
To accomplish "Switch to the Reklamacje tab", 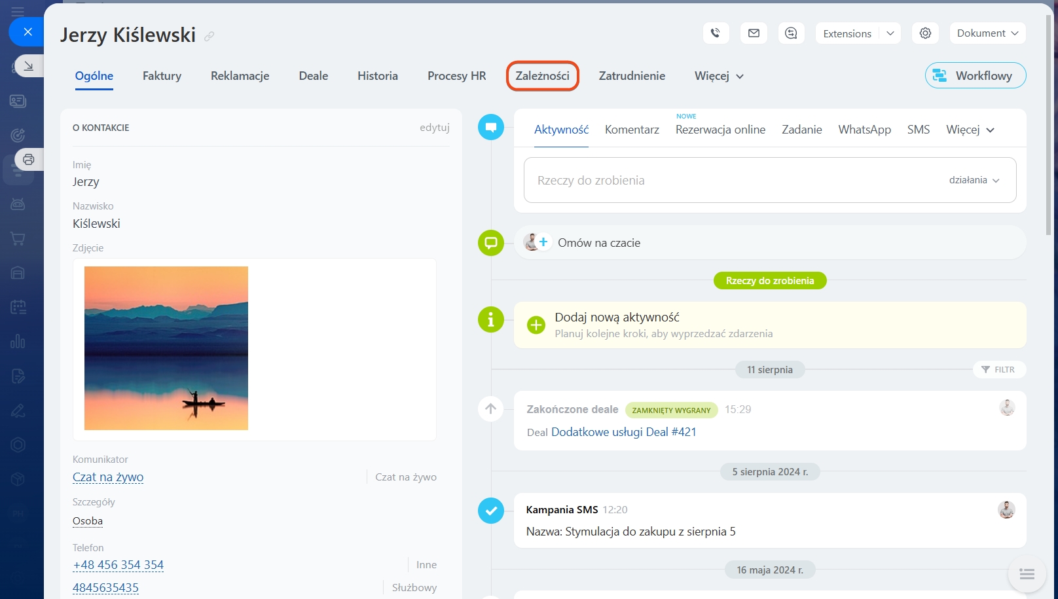I will point(240,76).
